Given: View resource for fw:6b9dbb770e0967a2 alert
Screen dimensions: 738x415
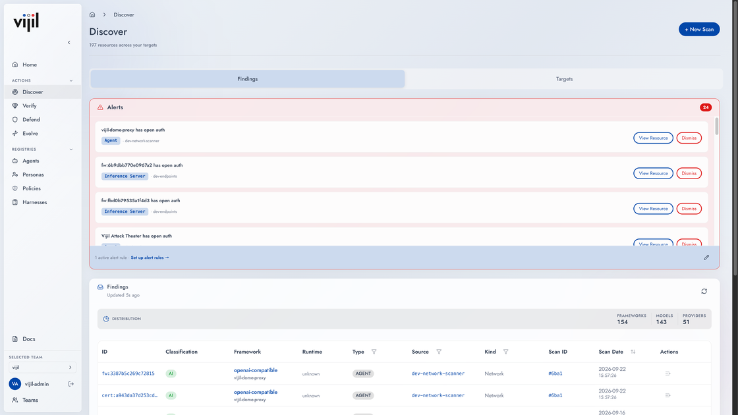Looking at the screenshot, I should [x=653, y=173].
